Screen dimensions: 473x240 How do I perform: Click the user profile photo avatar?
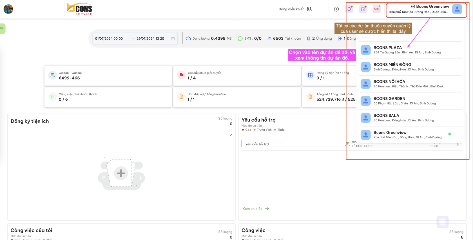(x=8, y=9)
